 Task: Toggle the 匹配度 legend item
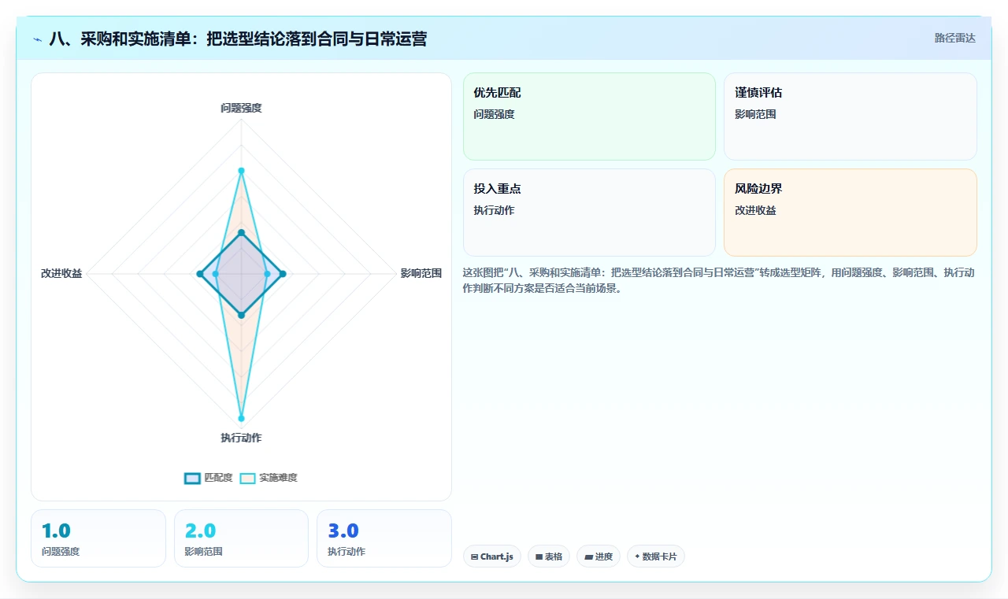pos(209,478)
